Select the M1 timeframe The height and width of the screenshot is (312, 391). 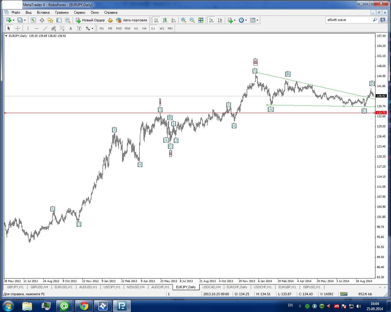click(102, 28)
